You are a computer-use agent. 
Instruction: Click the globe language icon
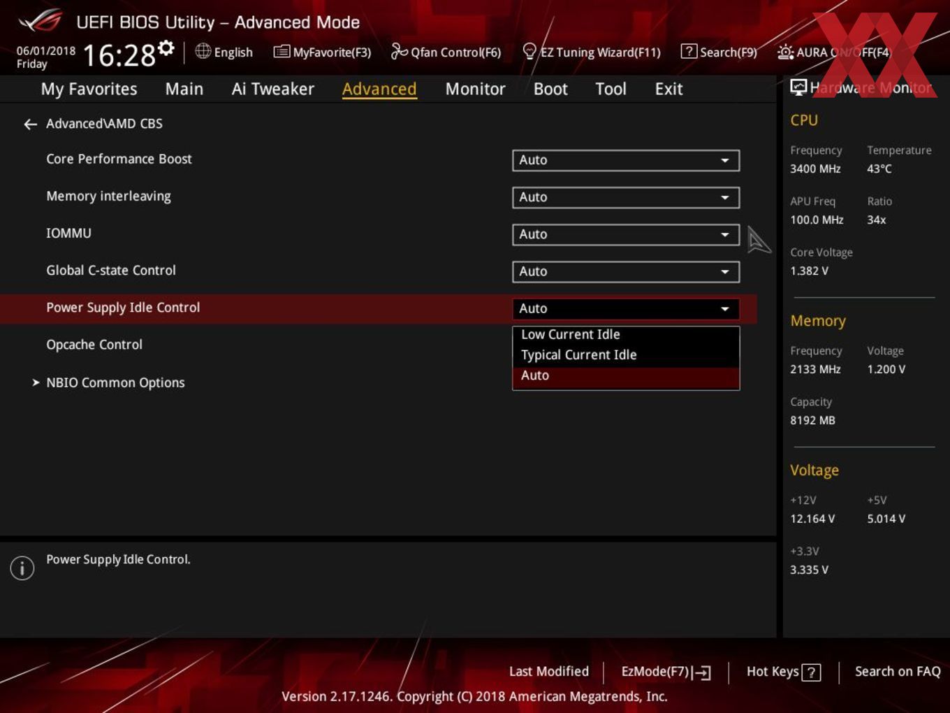[x=203, y=51]
